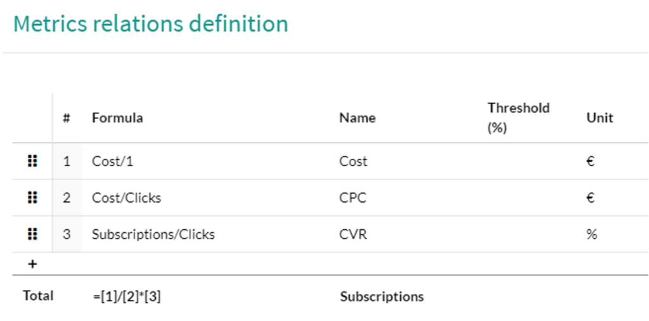Click the Subscriptions total name cell
Screen dimensions: 649x321
(382, 296)
